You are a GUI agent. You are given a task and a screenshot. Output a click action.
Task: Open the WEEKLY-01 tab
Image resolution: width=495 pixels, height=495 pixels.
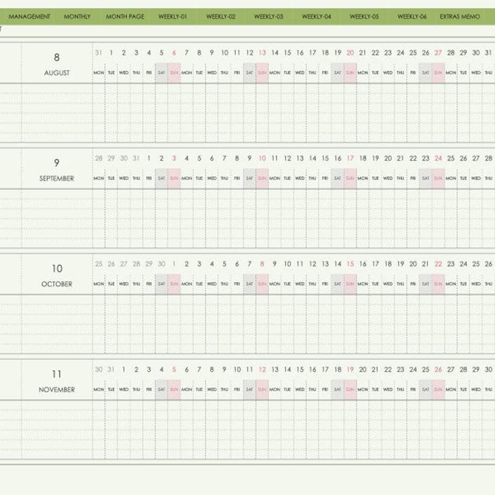point(173,17)
